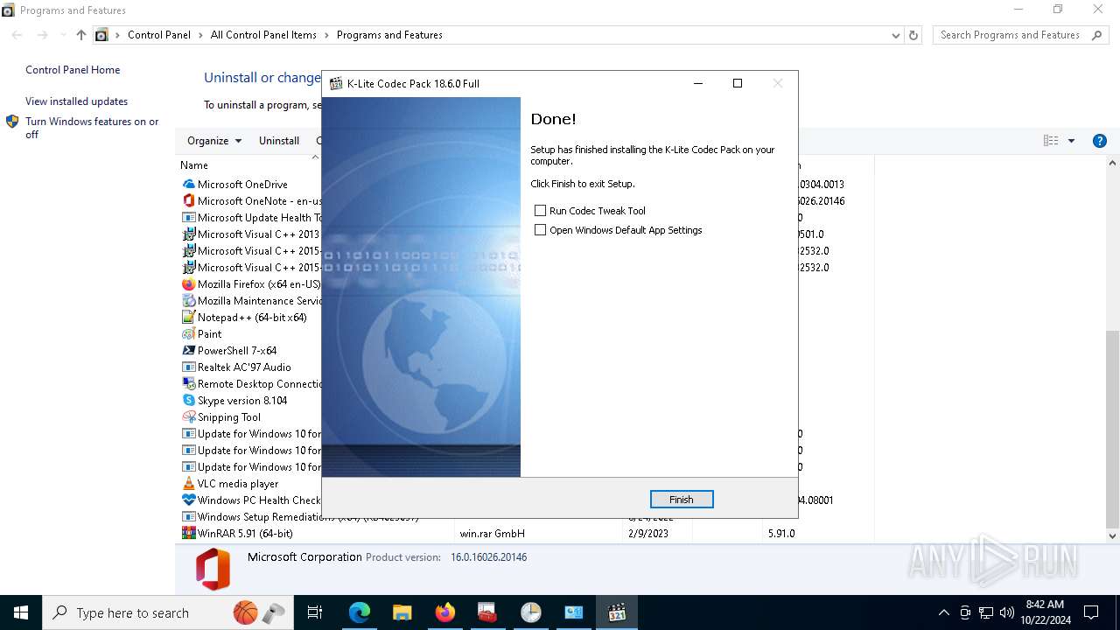
Task: Click the Mozilla Maintenance Service icon
Action: (188, 301)
